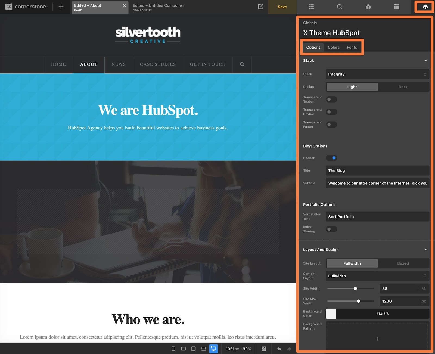This screenshot has height=354, width=435.
Task: Turn on Index Sharing toggle
Action: pyautogui.click(x=331, y=229)
